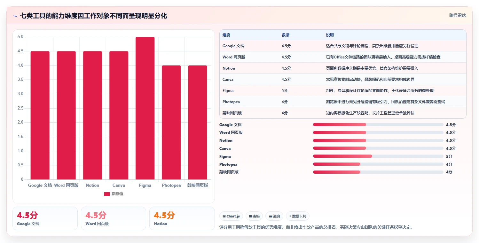Toggle the 指标值 legend label under the chart
Screen dimensions: 479x243
tap(117, 194)
